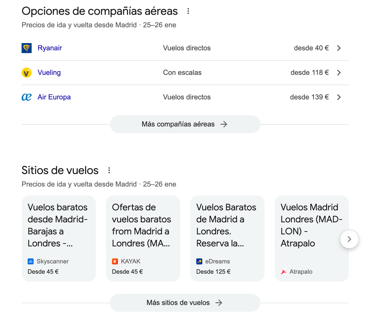This screenshot has height=314, width=382.
Task: Click Vuelos directos text in Ryanair row
Action: (187, 48)
